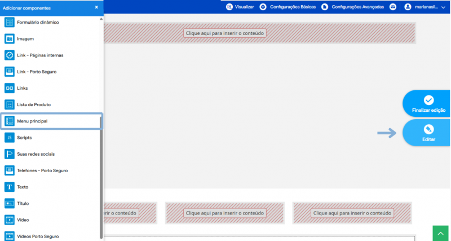Image resolution: width=451 pixels, height=241 pixels.
Task: Select the Texto T icon
Action: click(x=10, y=187)
